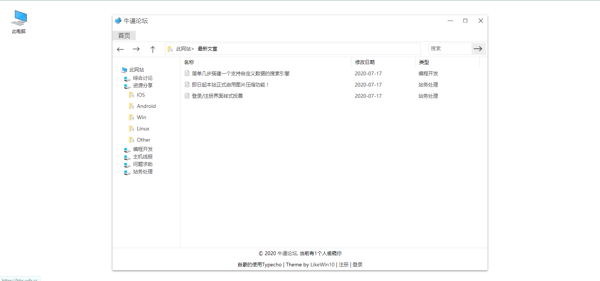The height and width of the screenshot is (281, 600).
Task: Click the folder icon next to Linux
Action: [131, 129]
